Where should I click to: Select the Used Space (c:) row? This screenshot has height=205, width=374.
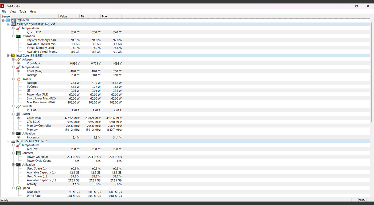(x=185, y=169)
